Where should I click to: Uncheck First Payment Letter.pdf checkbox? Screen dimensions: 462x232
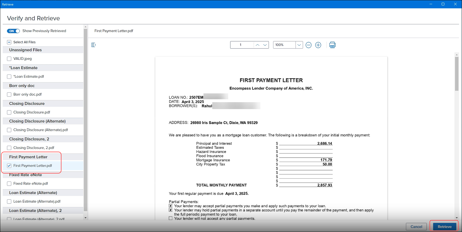tap(9, 166)
